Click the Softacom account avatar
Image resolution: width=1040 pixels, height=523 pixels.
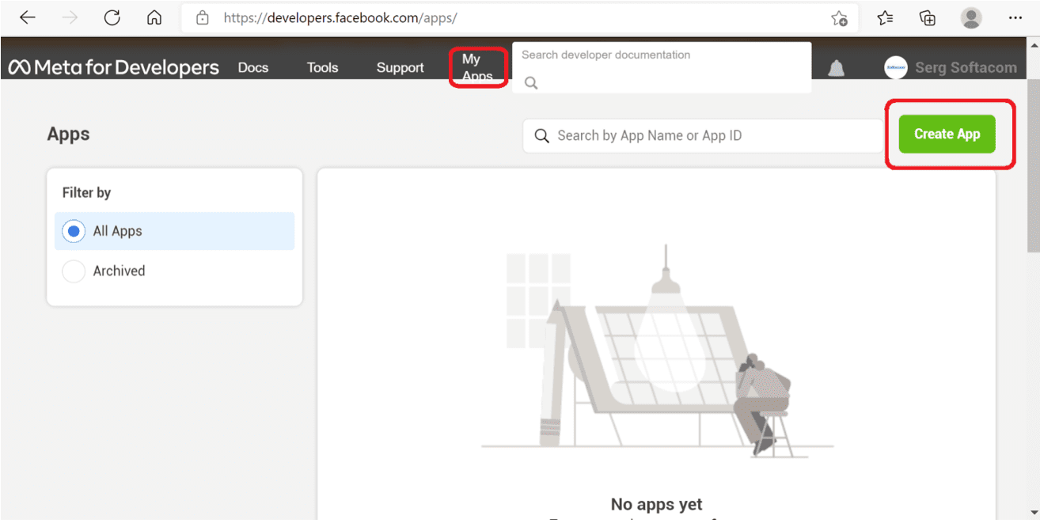pos(896,67)
